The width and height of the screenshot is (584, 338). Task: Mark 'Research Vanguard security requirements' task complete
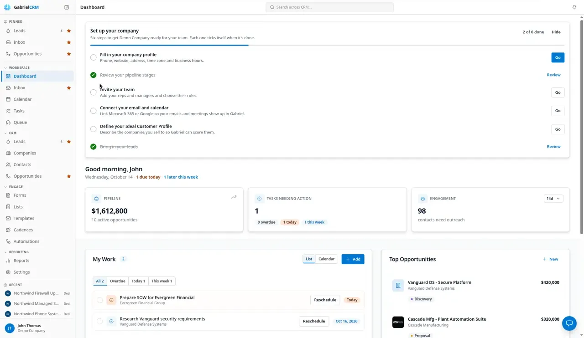click(99, 321)
